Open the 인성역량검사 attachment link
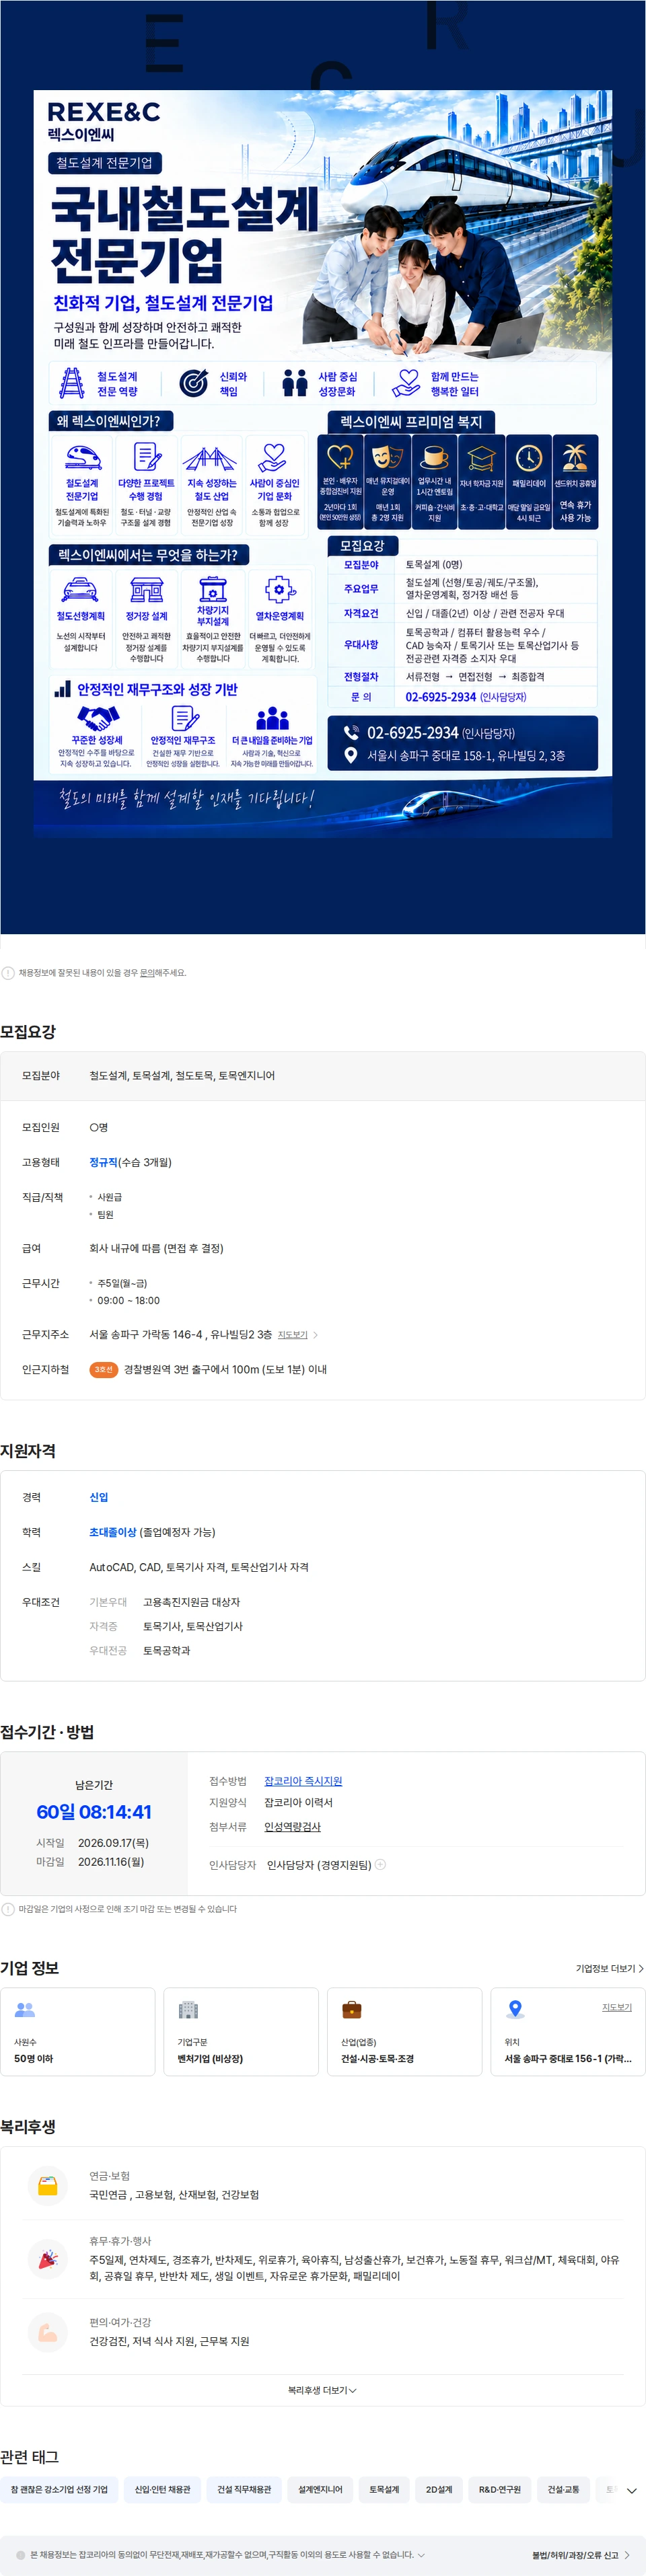 click(x=292, y=1826)
